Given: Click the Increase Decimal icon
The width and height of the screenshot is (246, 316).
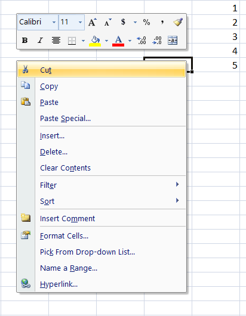Looking at the screenshot, I should coord(142,41).
